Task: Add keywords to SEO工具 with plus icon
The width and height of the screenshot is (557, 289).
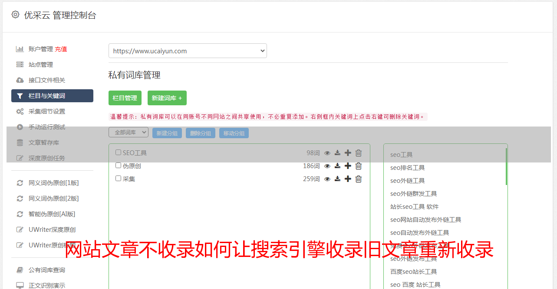Action: click(348, 153)
